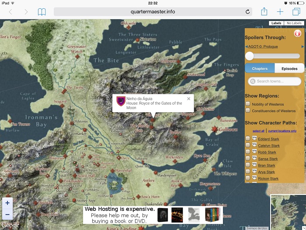
Task: Tap Safari share icon
Action: point(264,12)
